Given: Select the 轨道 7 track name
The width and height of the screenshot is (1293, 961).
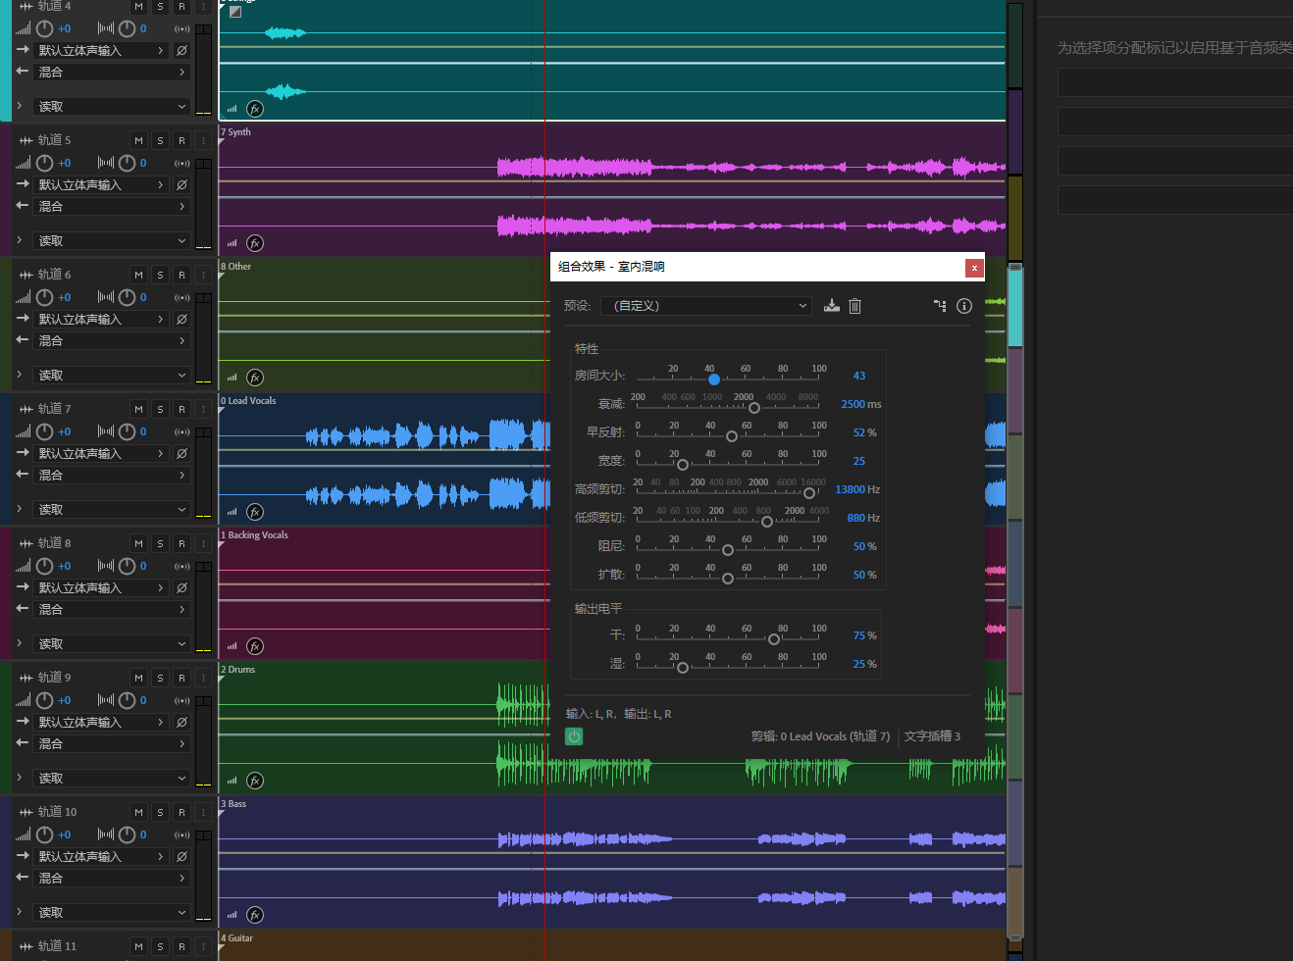Looking at the screenshot, I should pyautogui.click(x=55, y=409).
